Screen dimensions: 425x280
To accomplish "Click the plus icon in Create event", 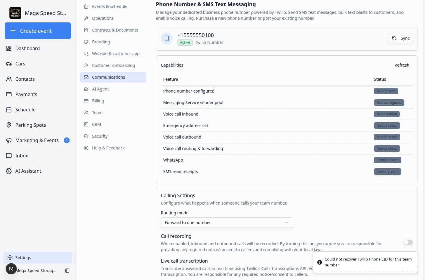I will (13, 31).
